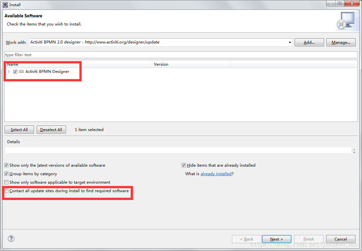
Task: Click the Eclipse icon in the title bar
Action: pyautogui.click(x=5, y=5)
